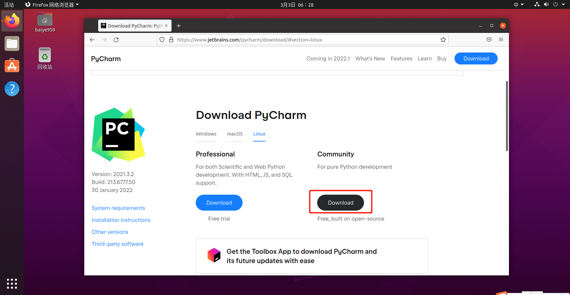The height and width of the screenshot is (295, 570).
Task: Click the Free trial caption
Action: coord(219,219)
